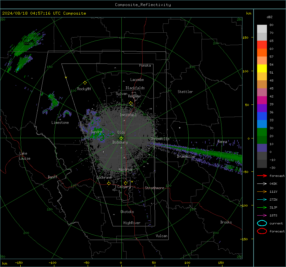This screenshot has height=267, width=286.
Task: Click the km label at the bottom-left corner
Action: 4,264
